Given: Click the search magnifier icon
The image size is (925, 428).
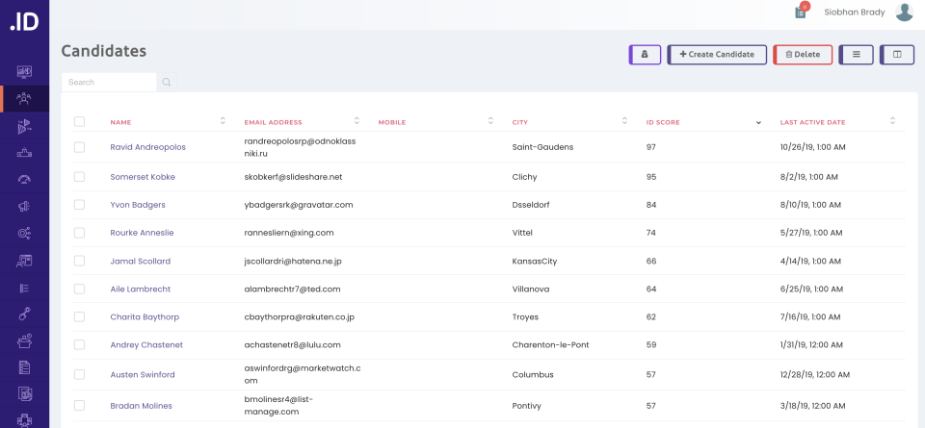Looking at the screenshot, I should (x=167, y=83).
